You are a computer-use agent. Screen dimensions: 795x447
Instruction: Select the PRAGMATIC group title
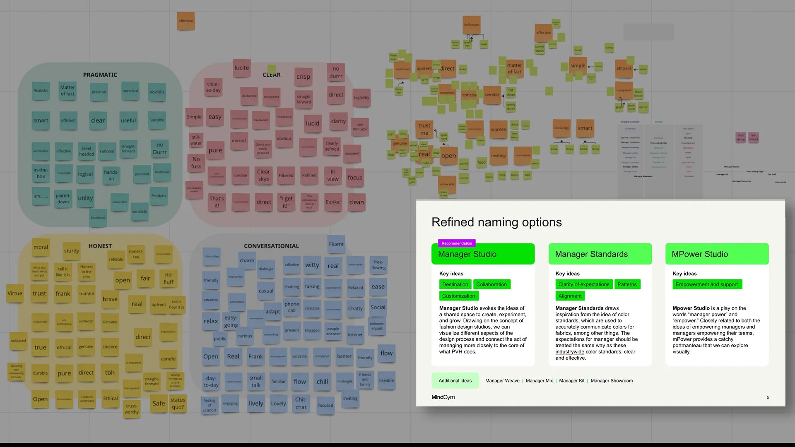click(100, 75)
